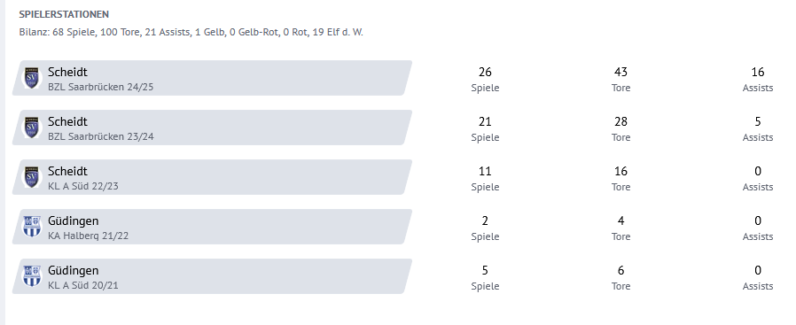This screenshot has width=796, height=325.
Task: Click Scheidt club crest for 24/25 season
Action: pyautogui.click(x=32, y=78)
